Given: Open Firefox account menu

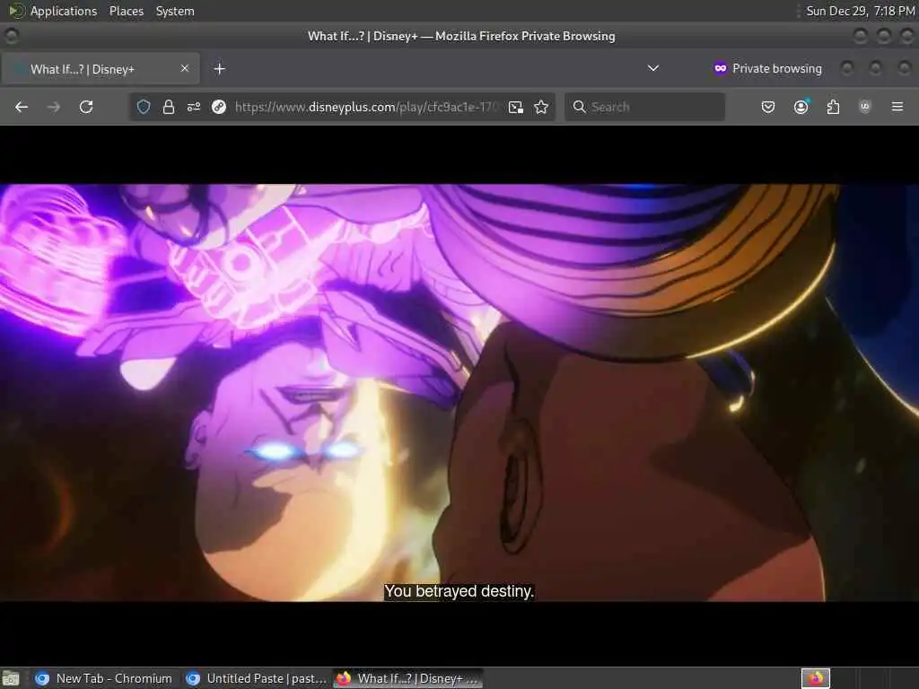Looking at the screenshot, I should point(801,107).
